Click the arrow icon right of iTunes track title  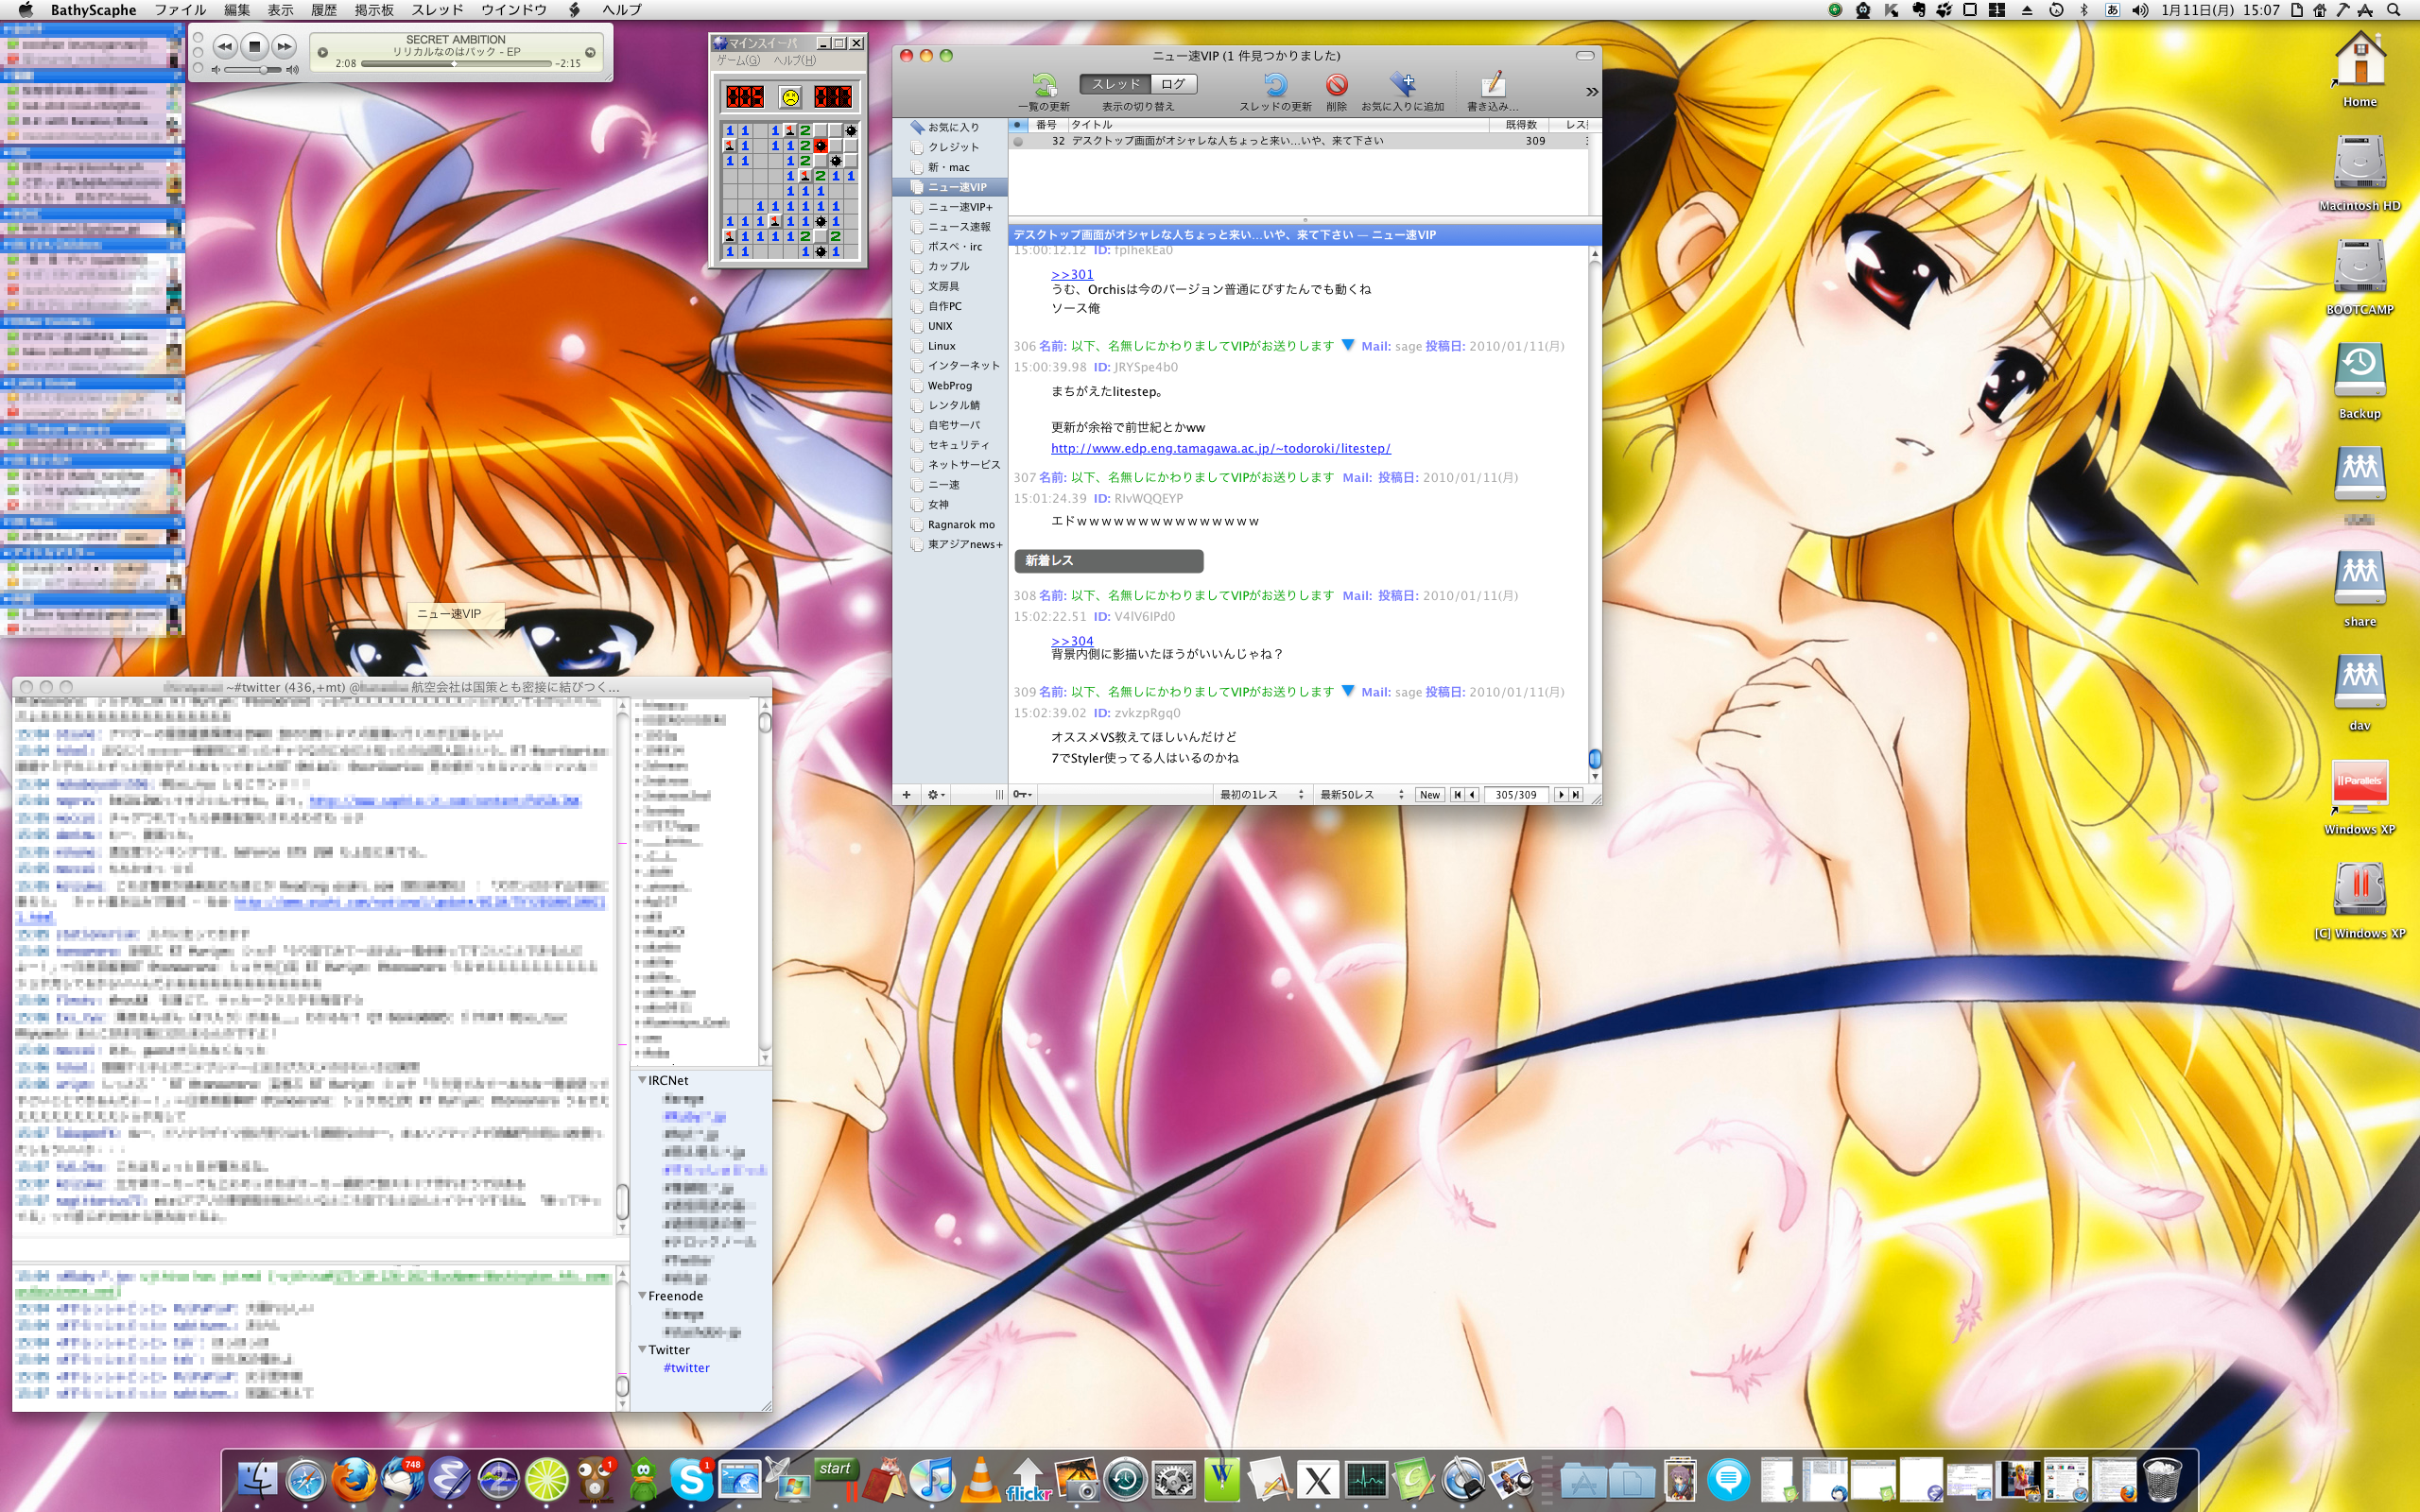(590, 52)
